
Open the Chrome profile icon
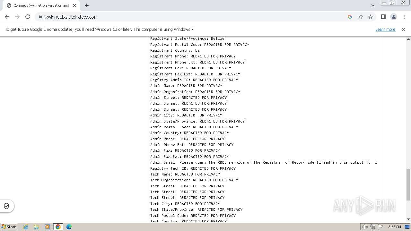(x=394, y=17)
